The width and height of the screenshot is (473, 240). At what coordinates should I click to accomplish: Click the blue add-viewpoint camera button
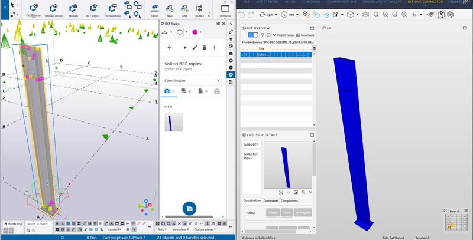[189, 209]
